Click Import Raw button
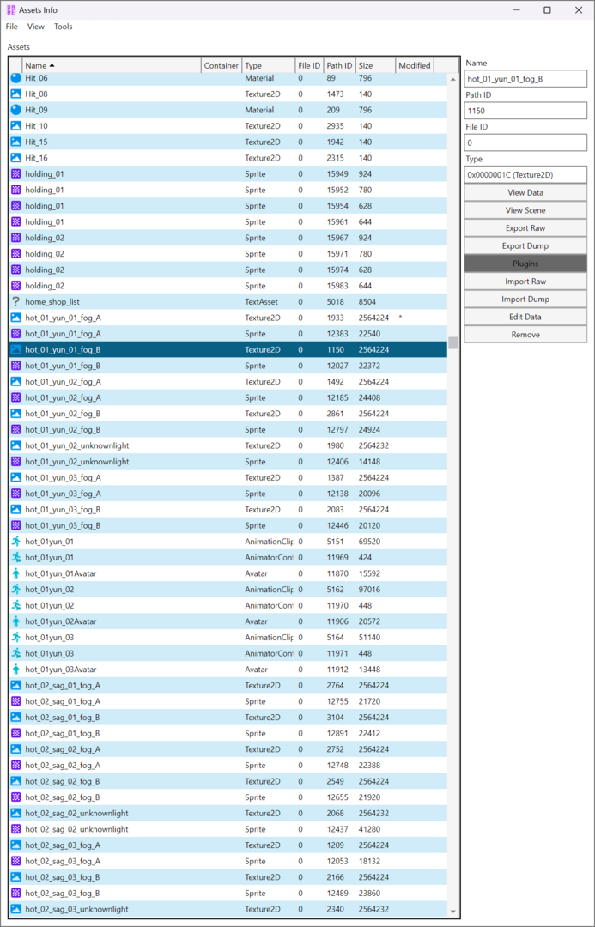This screenshot has height=927, width=595. (525, 282)
